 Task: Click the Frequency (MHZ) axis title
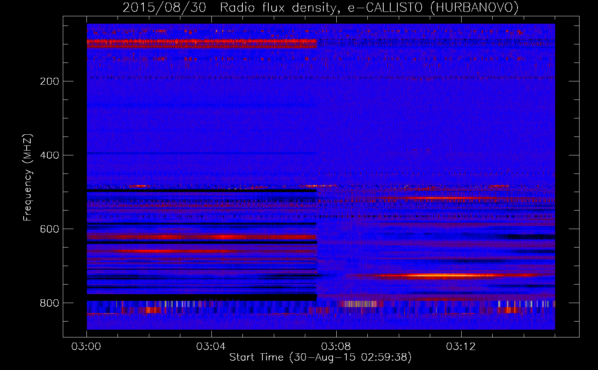[x=28, y=177]
